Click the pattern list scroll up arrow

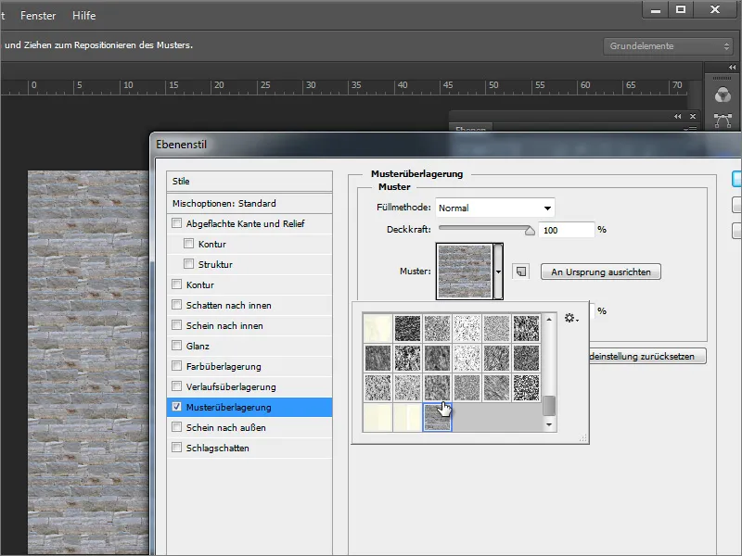[549, 320]
